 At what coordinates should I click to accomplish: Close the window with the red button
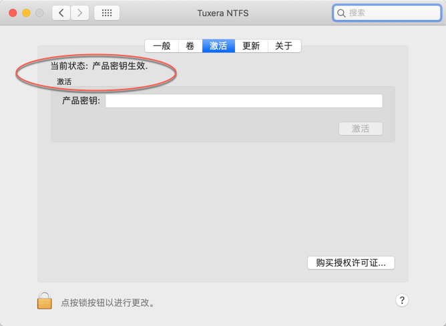[x=13, y=13]
